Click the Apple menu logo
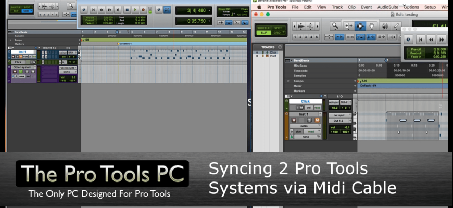The width and height of the screenshot is (453, 208). click(259, 7)
